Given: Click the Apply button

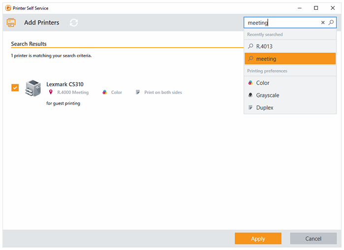Looking at the screenshot, I should [258, 238].
